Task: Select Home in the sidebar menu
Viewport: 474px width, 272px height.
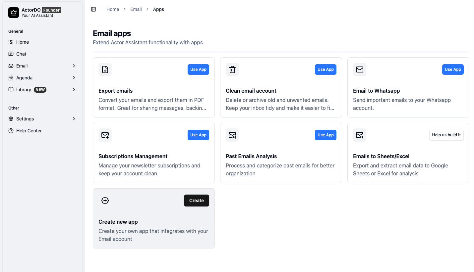Action: 22,42
